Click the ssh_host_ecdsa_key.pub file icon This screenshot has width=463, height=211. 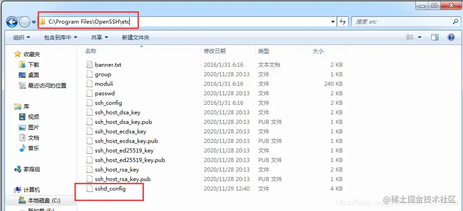pyautogui.click(x=89, y=141)
